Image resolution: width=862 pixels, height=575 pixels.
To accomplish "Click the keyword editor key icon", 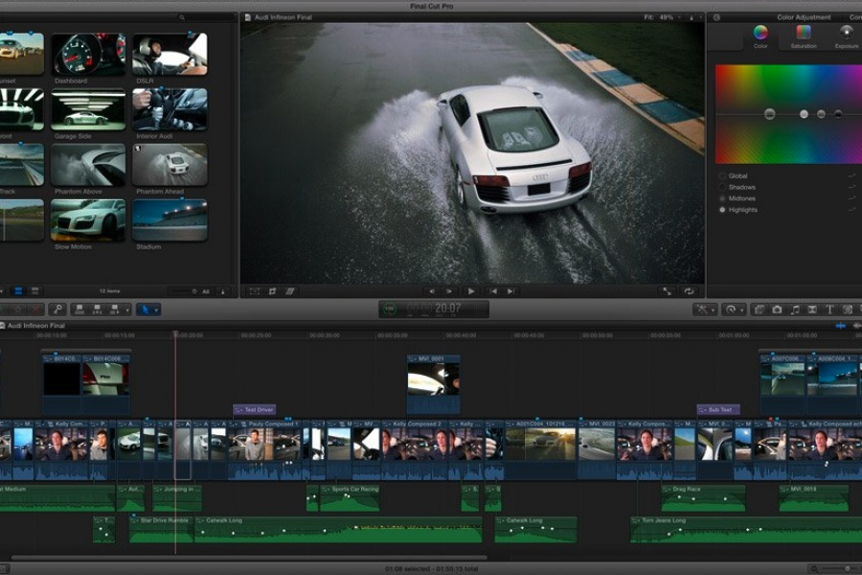I will coord(57,310).
